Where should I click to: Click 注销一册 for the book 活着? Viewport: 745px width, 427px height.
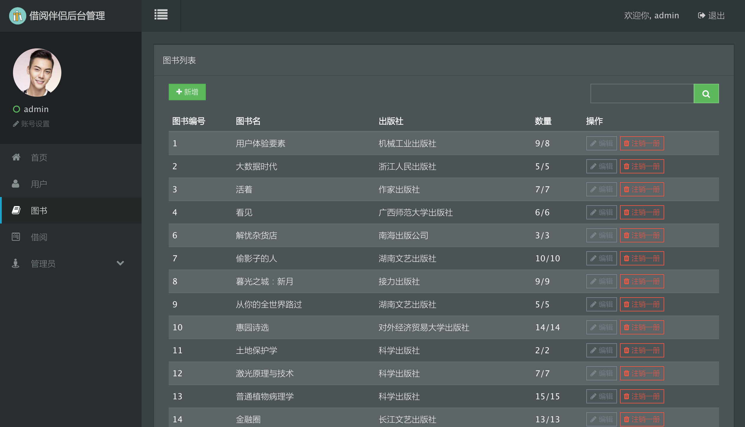(642, 189)
